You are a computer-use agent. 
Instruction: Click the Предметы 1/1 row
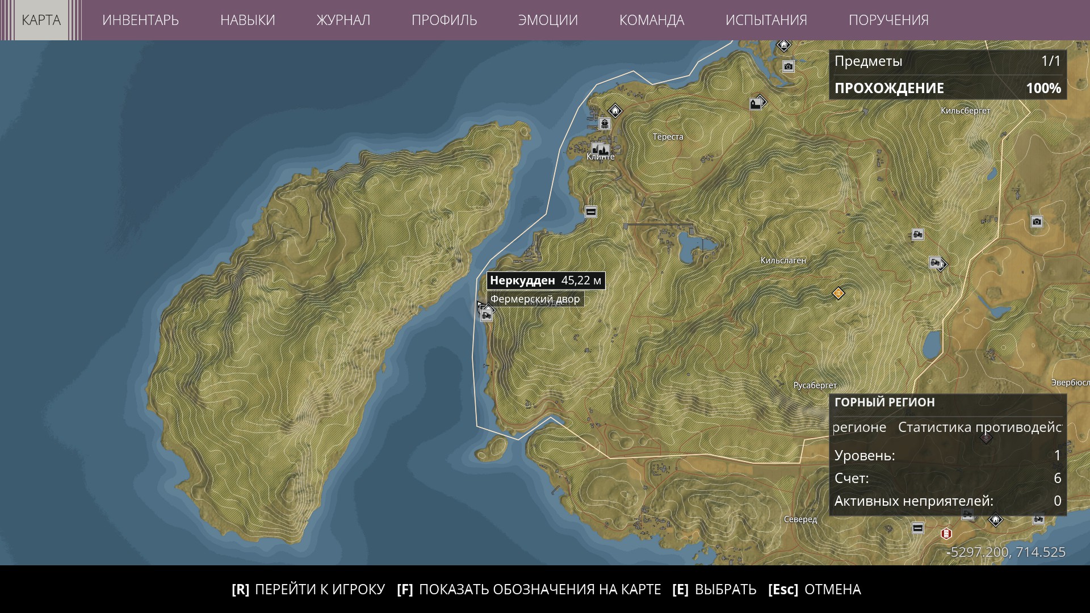pyautogui.click(x=948, y=61)
